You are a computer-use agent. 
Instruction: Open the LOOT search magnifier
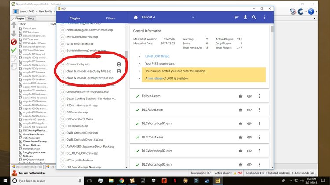click(254, 17)
